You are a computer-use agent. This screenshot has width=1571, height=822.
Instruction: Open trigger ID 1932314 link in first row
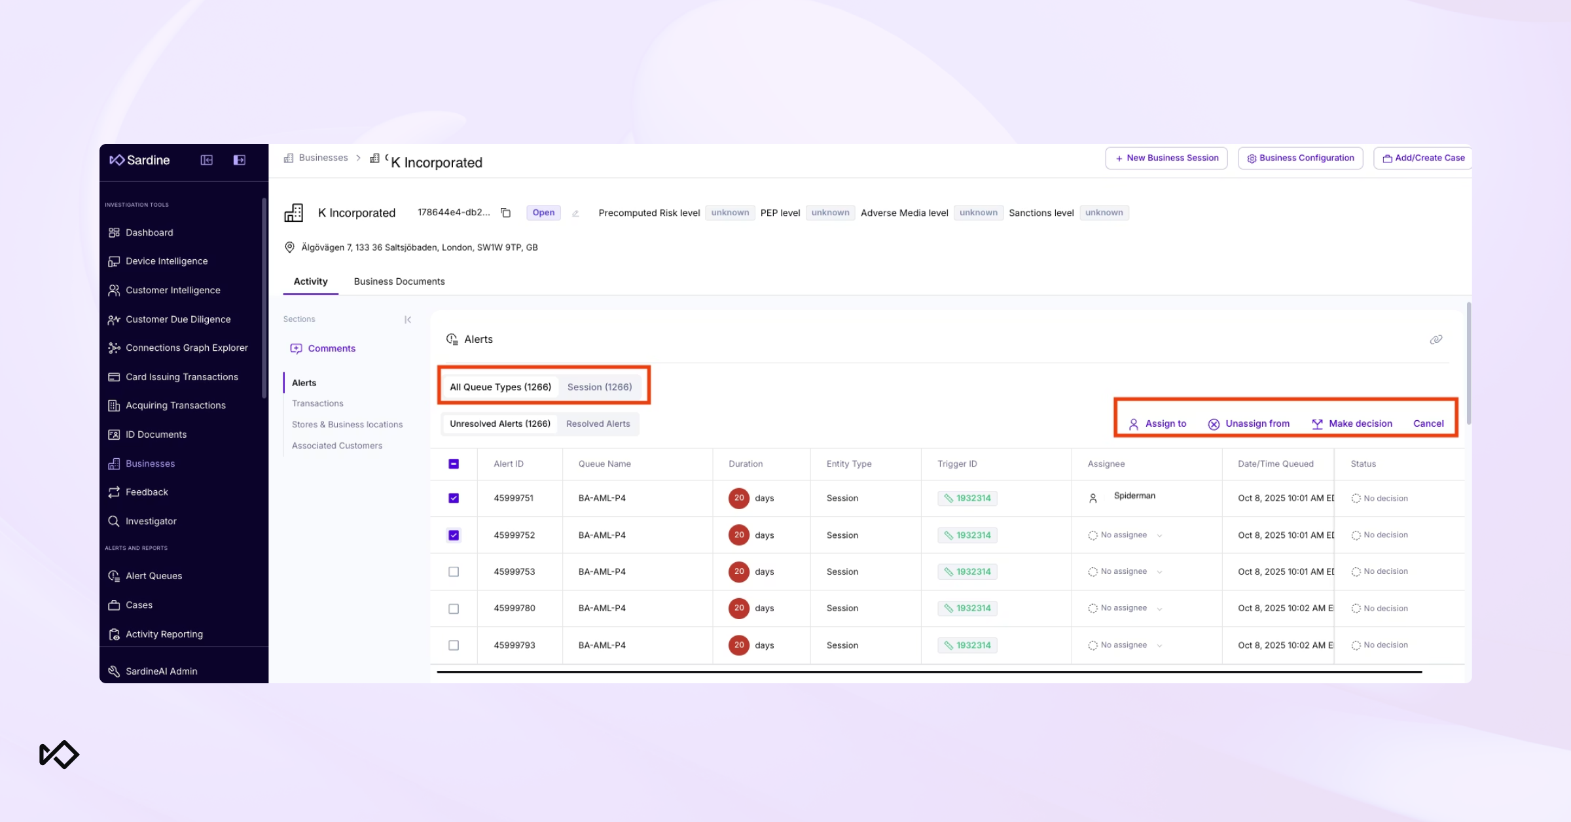pos(967,498)
